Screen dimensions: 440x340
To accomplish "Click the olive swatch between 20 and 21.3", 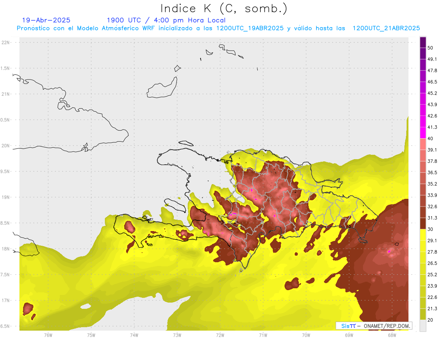I will 423,314.
